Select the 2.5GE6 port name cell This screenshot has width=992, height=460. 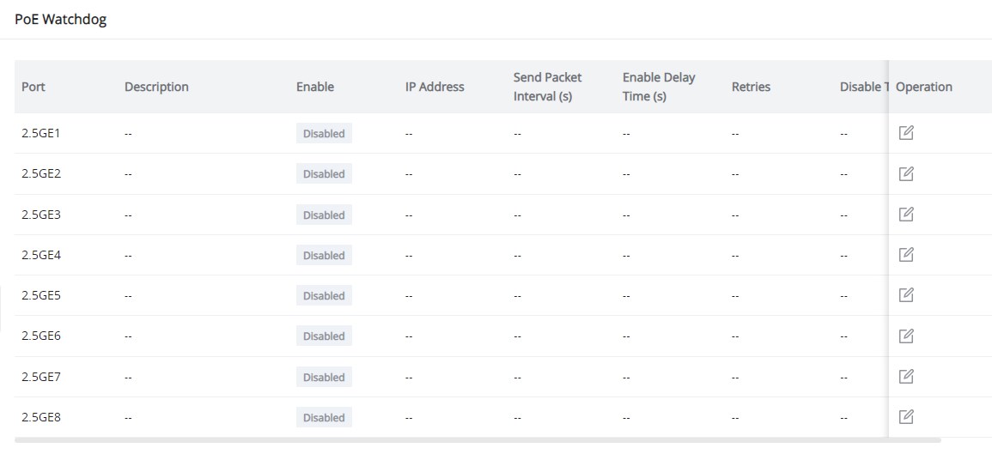(x=41, y=336)
